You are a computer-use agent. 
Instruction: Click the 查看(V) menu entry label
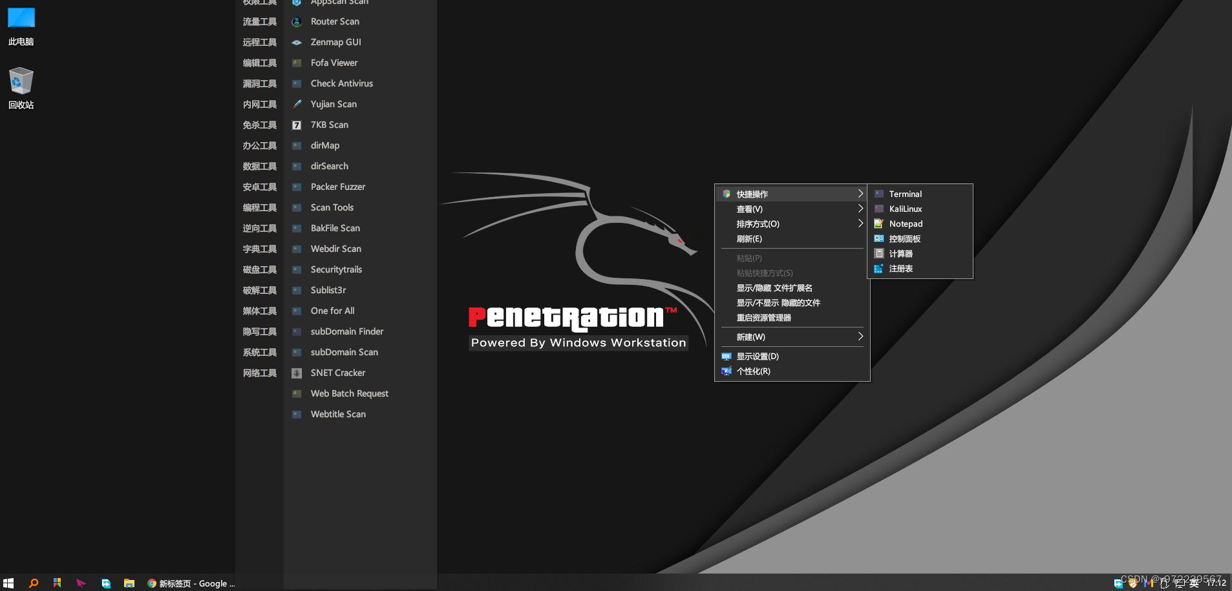pos(750,209)
